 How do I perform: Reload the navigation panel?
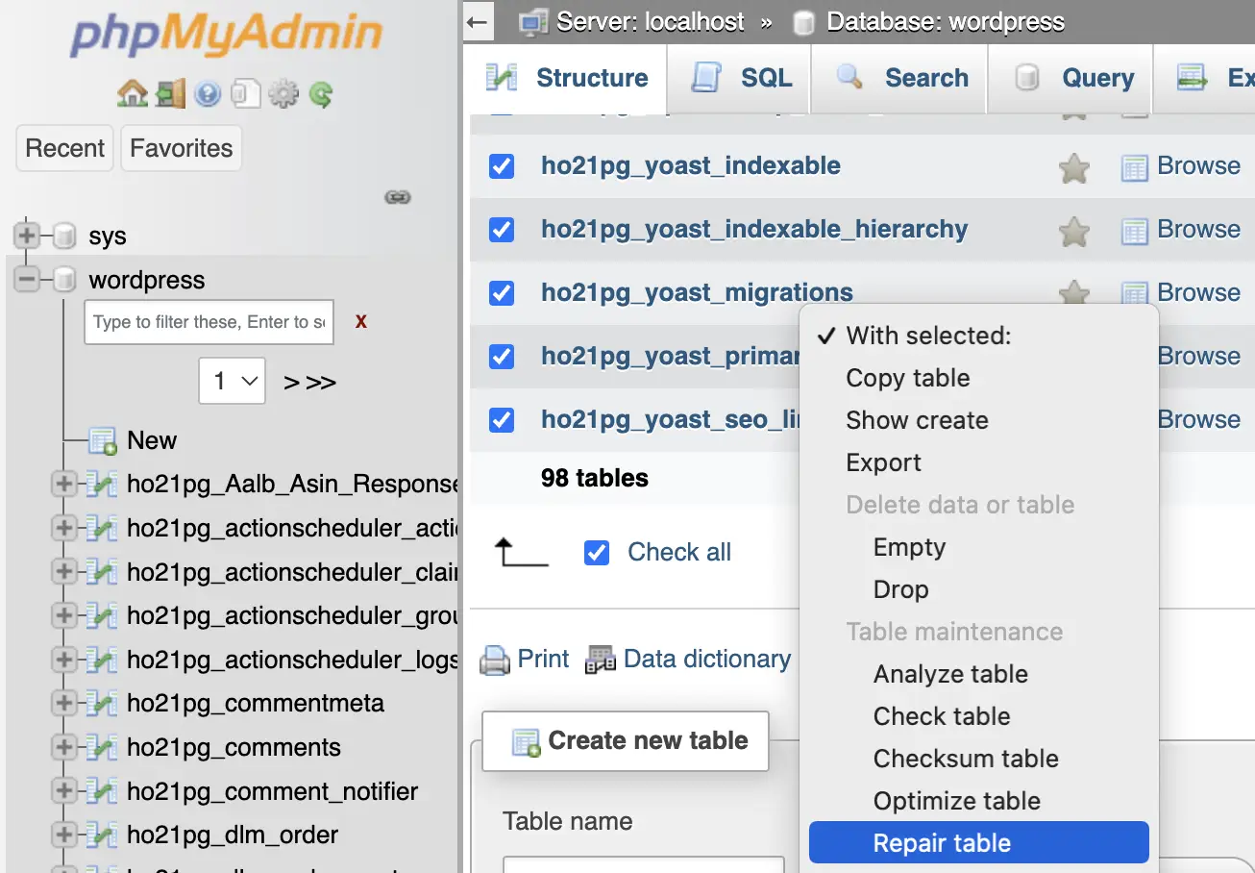321,93
